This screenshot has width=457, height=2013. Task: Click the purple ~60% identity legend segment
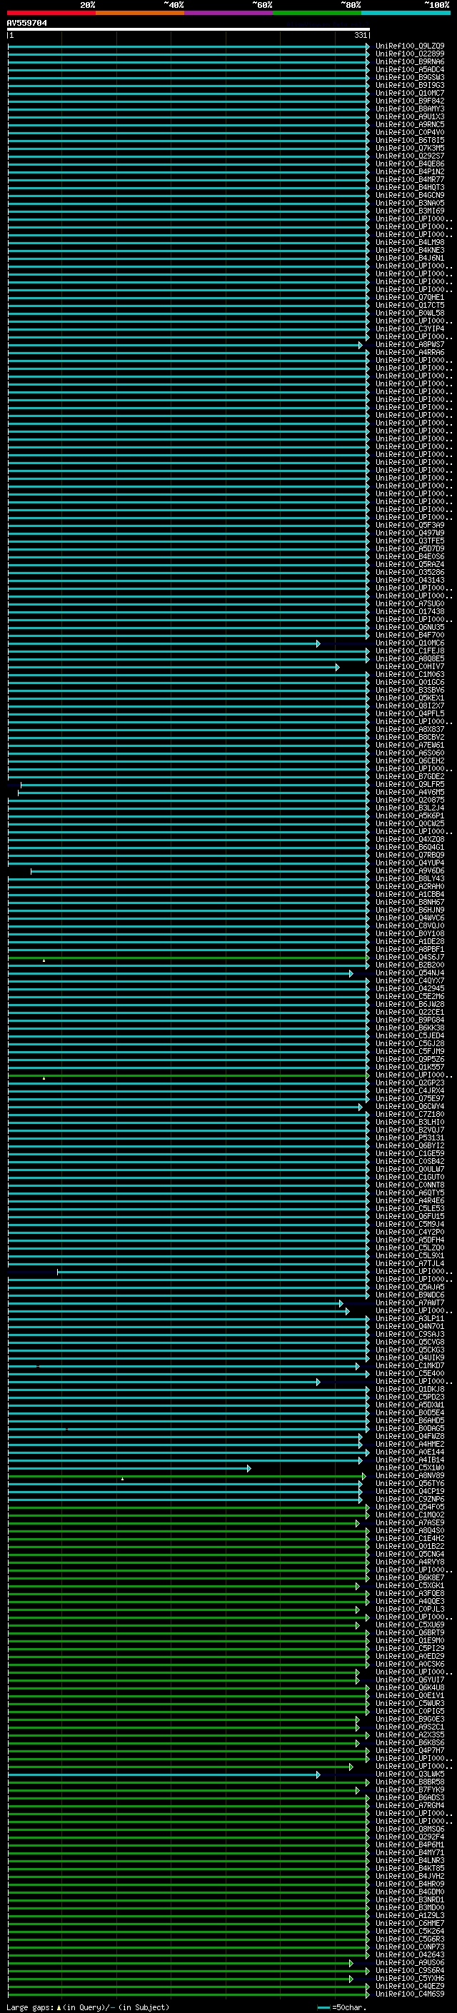229,13
